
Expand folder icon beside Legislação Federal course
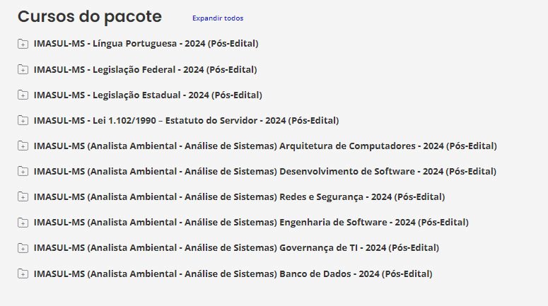pyautogui.click(x=23, y=69)
